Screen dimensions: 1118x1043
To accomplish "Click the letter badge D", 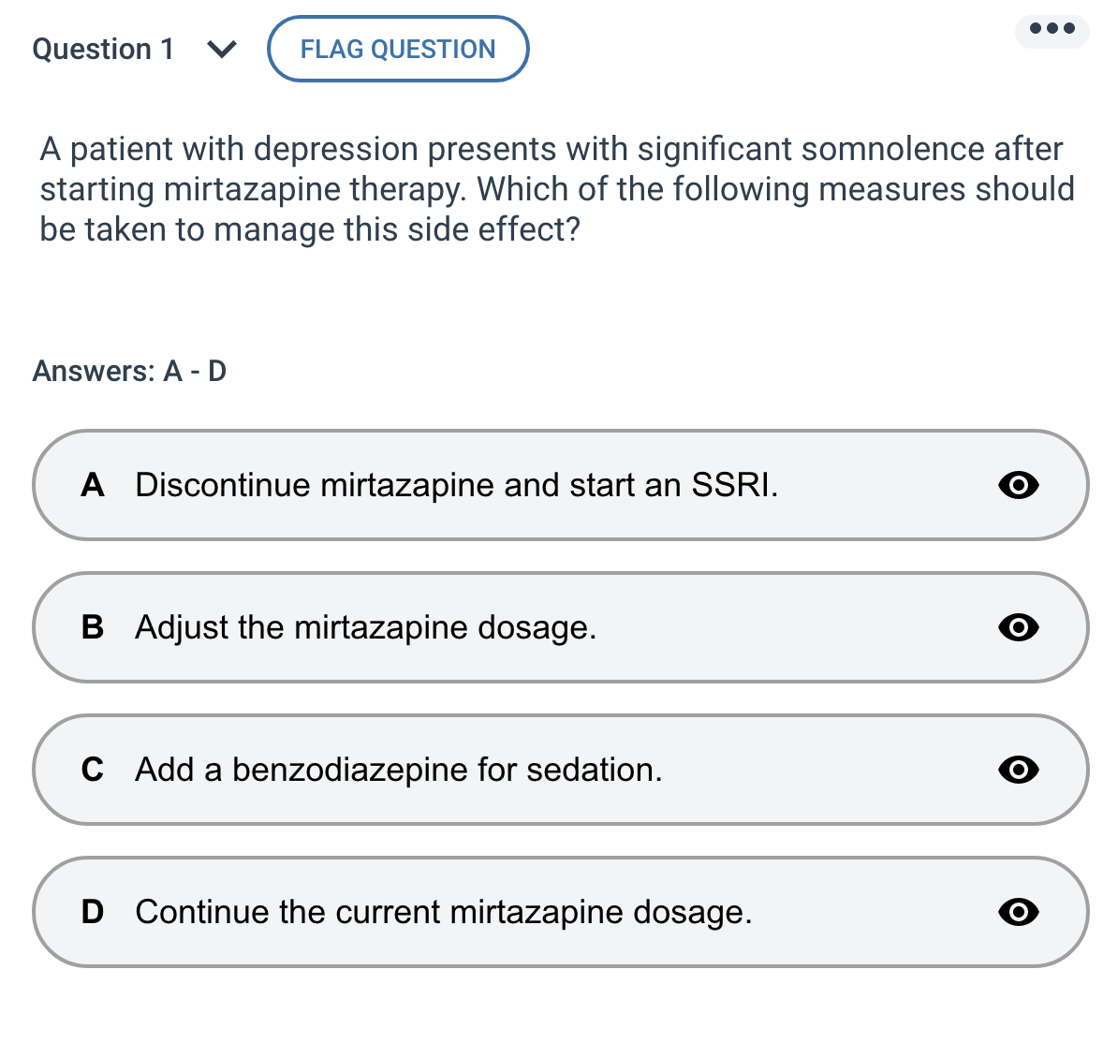I will 92,912.
